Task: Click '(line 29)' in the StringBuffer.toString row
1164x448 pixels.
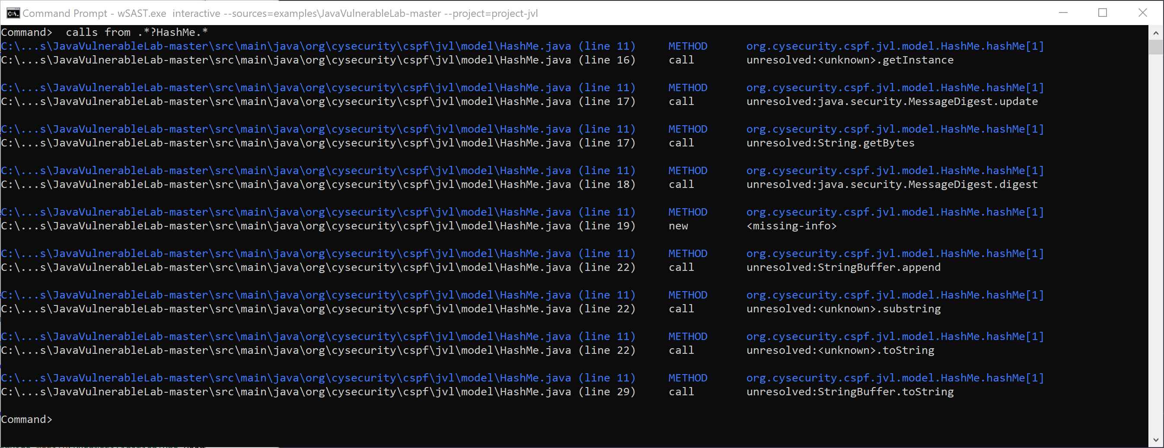Action: (x=607, y=391)
